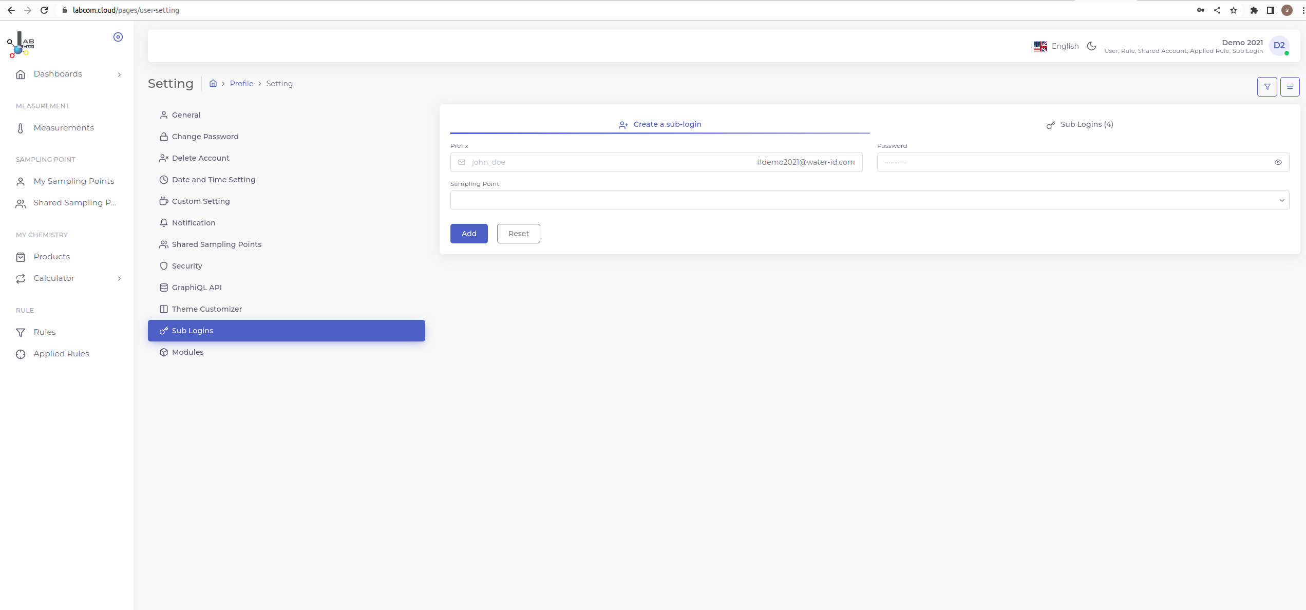Click the clock icon for Date and Time
Screen dimensions: 1306x610
pos(164,180)
